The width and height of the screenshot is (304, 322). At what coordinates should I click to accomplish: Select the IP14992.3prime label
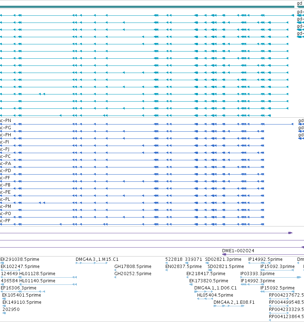[258, 281]
